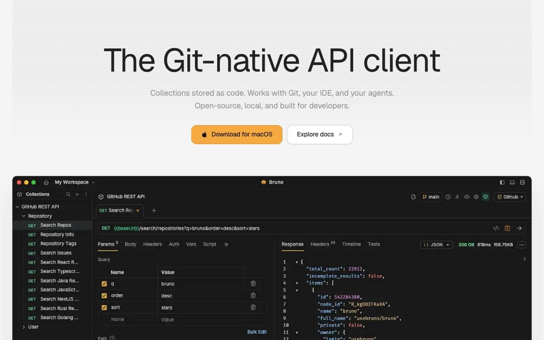Viewport: 544px width, 340px height.
Task: Send the request with the arrow icon
Action: (519, 228)
